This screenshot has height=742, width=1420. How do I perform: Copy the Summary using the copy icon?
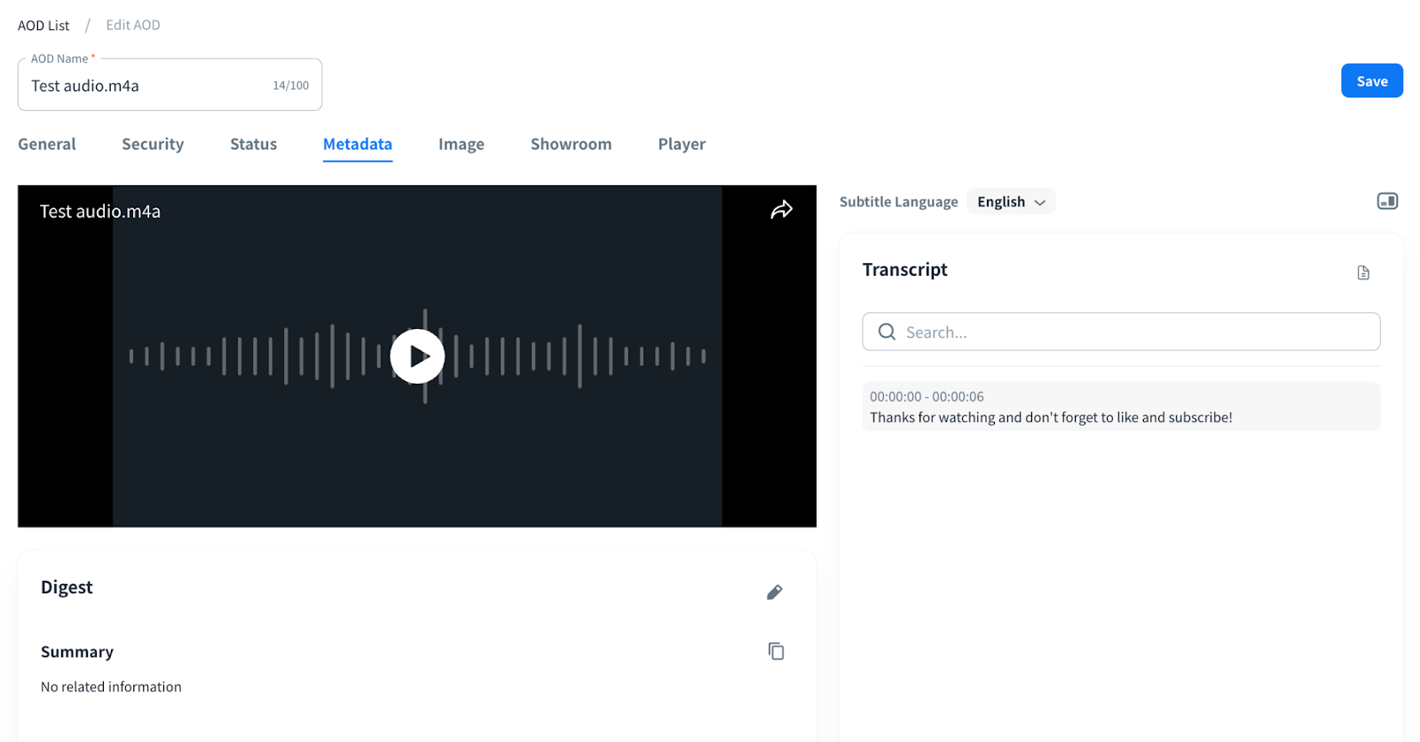(776, 652)
